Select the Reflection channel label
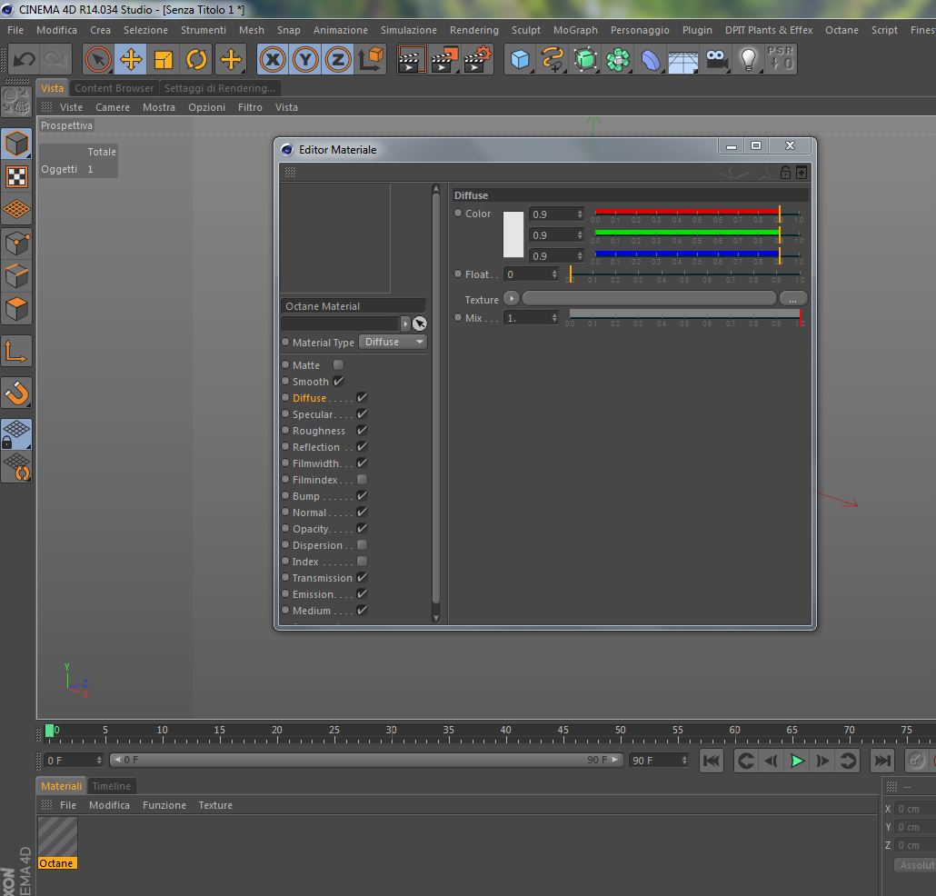This screenshot has height=896, width=936. (315, 447)
